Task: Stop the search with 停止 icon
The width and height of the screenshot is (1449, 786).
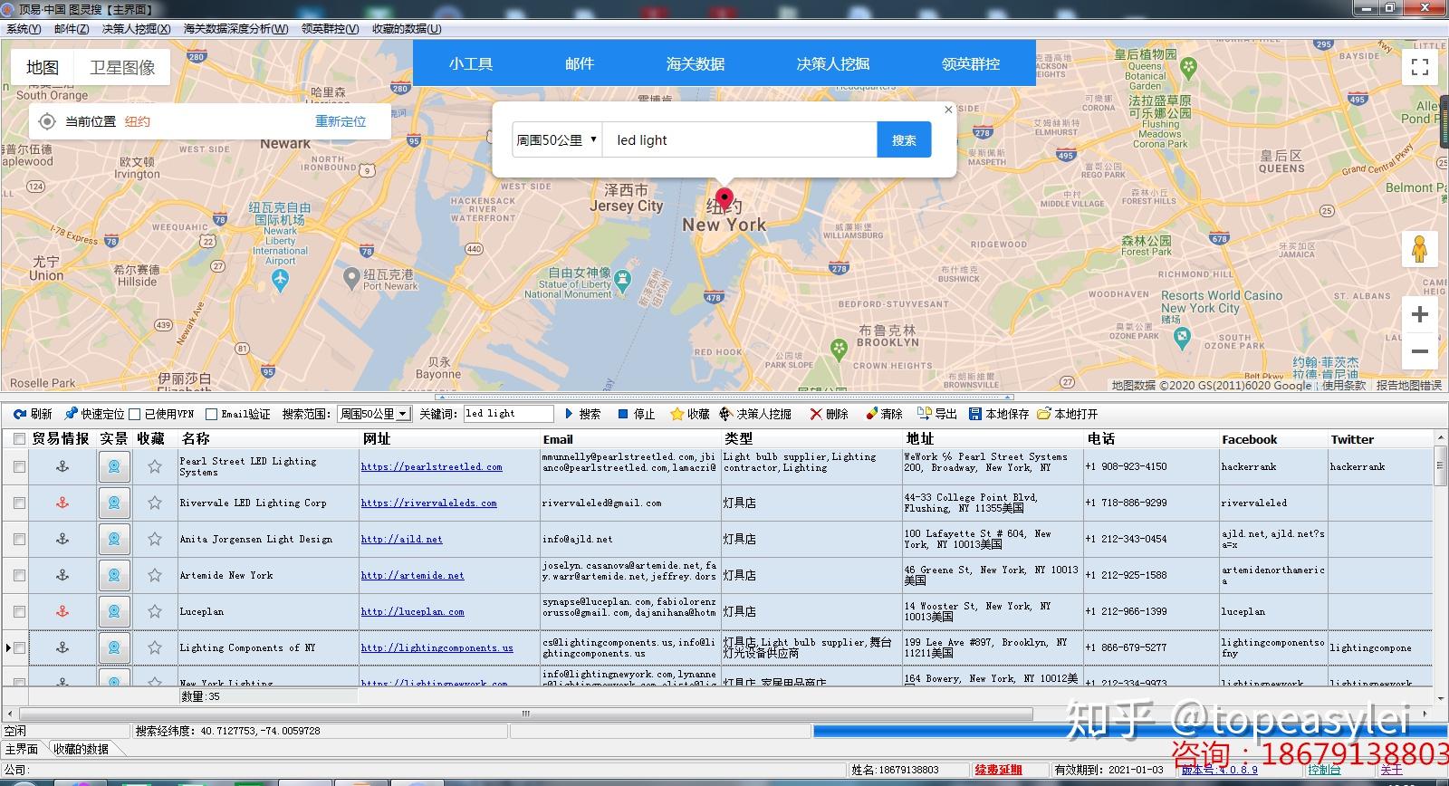Action: pyautogui.click(x=623, y=414)
